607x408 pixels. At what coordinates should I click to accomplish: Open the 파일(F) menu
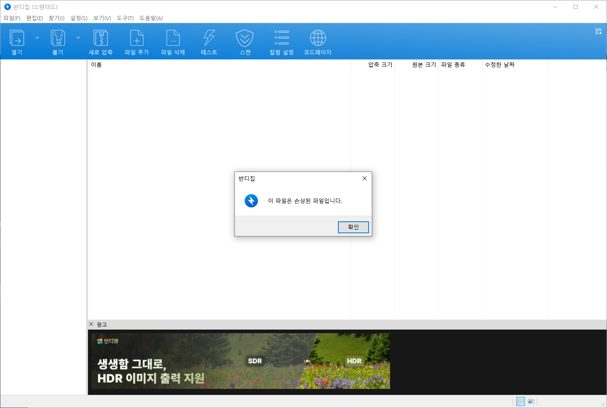click(12, 18)
